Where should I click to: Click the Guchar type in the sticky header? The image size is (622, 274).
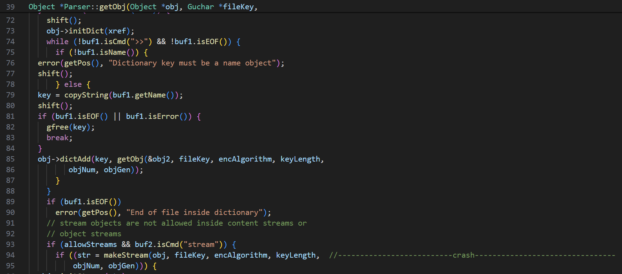click(200, 7)
